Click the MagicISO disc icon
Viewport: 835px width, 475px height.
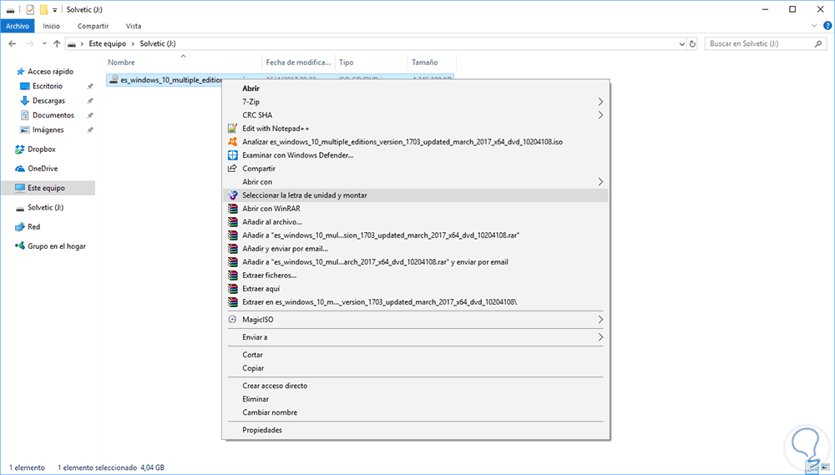233,320
